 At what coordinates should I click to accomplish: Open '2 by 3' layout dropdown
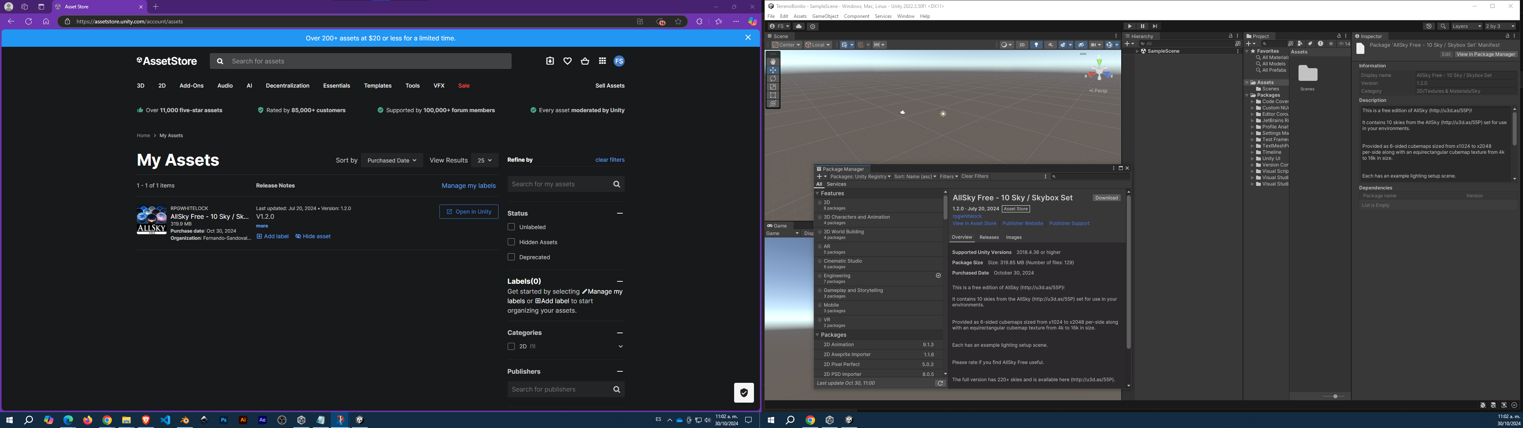point(1500,26)
